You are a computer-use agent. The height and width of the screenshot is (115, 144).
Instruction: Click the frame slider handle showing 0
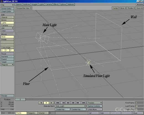point(20,100)
